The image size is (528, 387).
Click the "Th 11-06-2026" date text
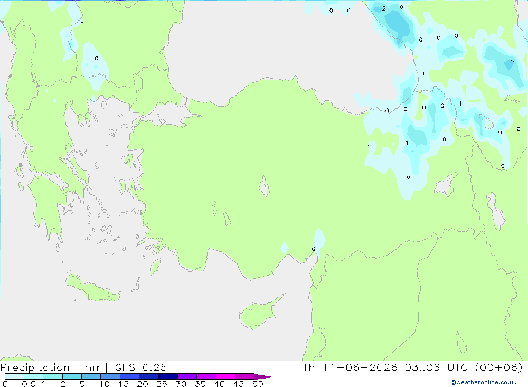tap(350, 367)
